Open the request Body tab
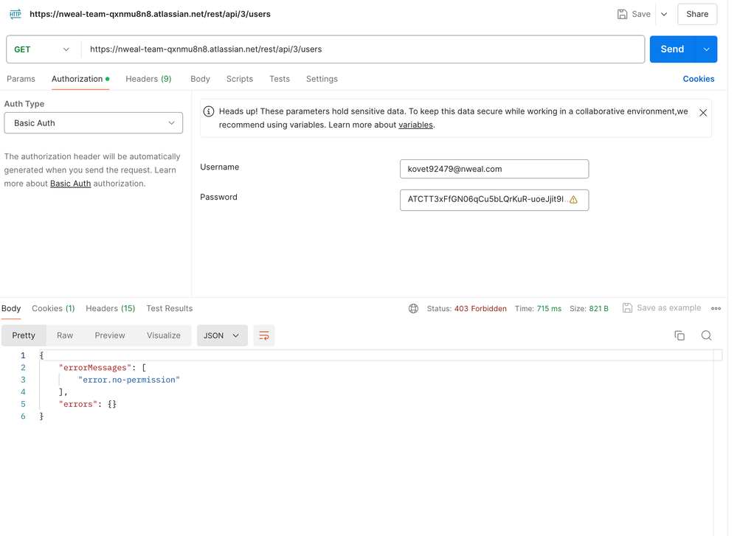737x536 pixels. (200, 79)
